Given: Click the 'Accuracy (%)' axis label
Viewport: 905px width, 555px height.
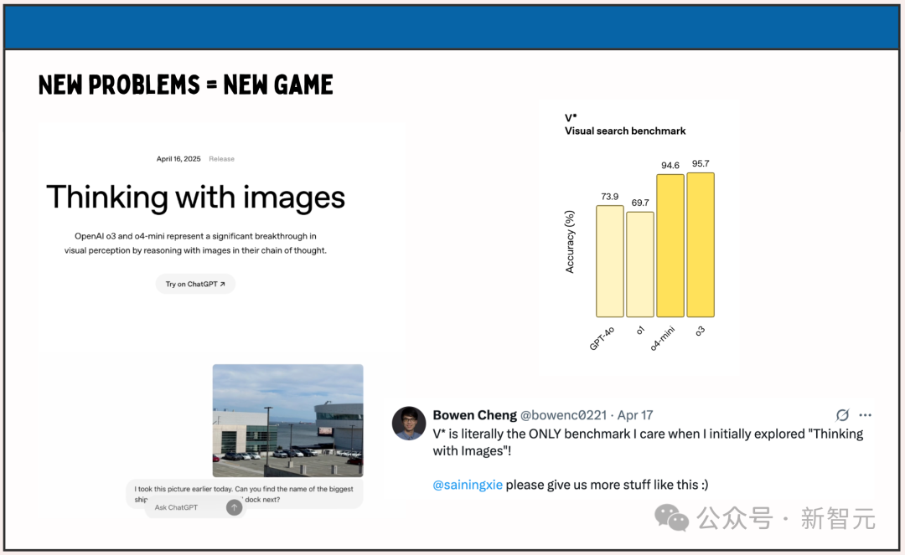Looking at the screenshot, I should (x=570, y=241).
